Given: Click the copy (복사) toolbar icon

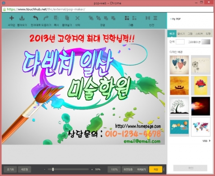Looking at the screenshot, I should (x=56, y=18).
